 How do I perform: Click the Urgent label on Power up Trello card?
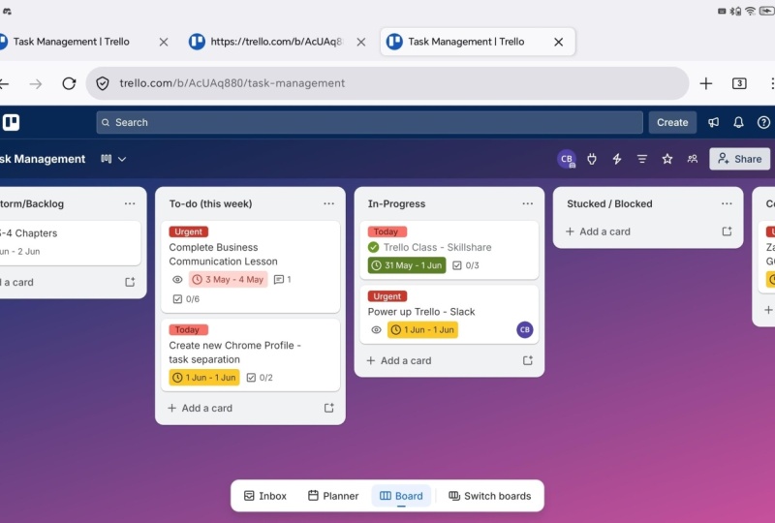387,296
